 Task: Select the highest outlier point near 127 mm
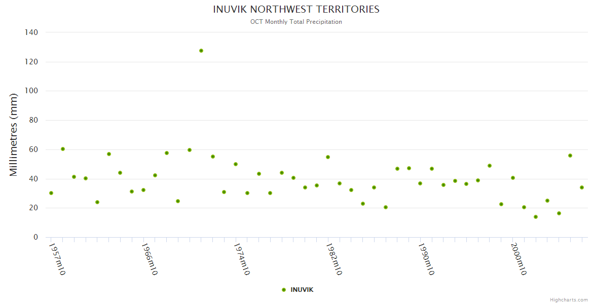pos(201,51)
